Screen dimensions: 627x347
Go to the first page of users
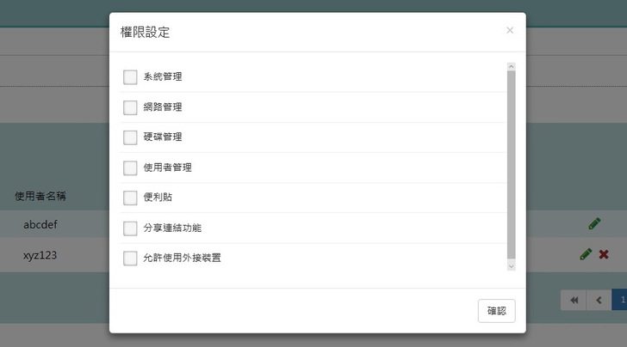point(573,300)
